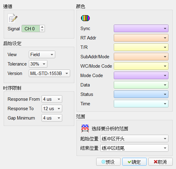Open the 起始位置 dropdown 缓冲区开头
The width and height of the screenshot is (176, 169).
pos(134,139)
